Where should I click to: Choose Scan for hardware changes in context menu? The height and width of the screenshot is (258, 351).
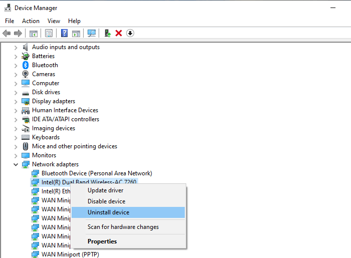pyautogui.click(x=128, y=227)
